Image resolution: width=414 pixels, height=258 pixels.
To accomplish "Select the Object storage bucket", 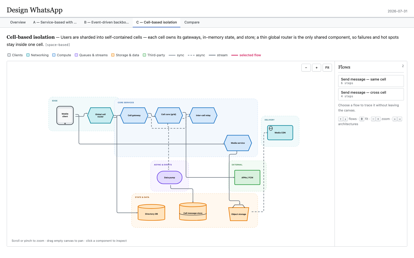I will (239, 213).
